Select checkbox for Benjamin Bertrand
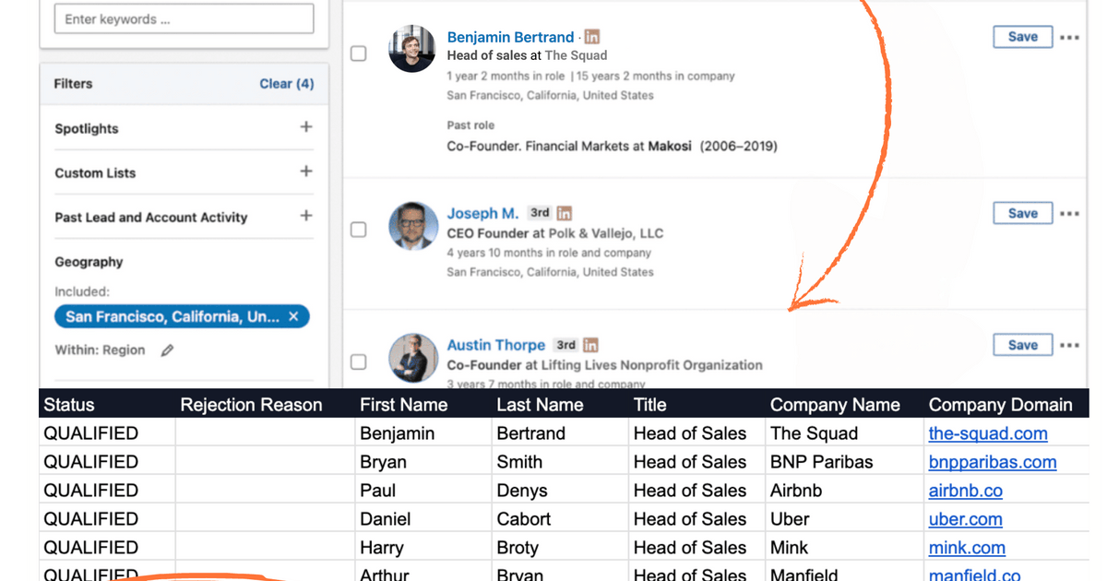 click(x=359, y=54)
